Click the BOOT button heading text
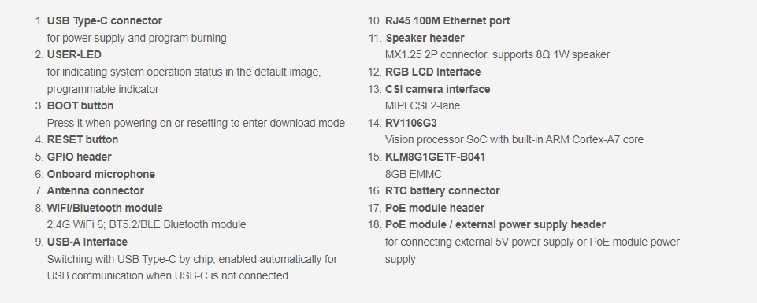This screenshot has height=303, width=757. click(80, 105)
